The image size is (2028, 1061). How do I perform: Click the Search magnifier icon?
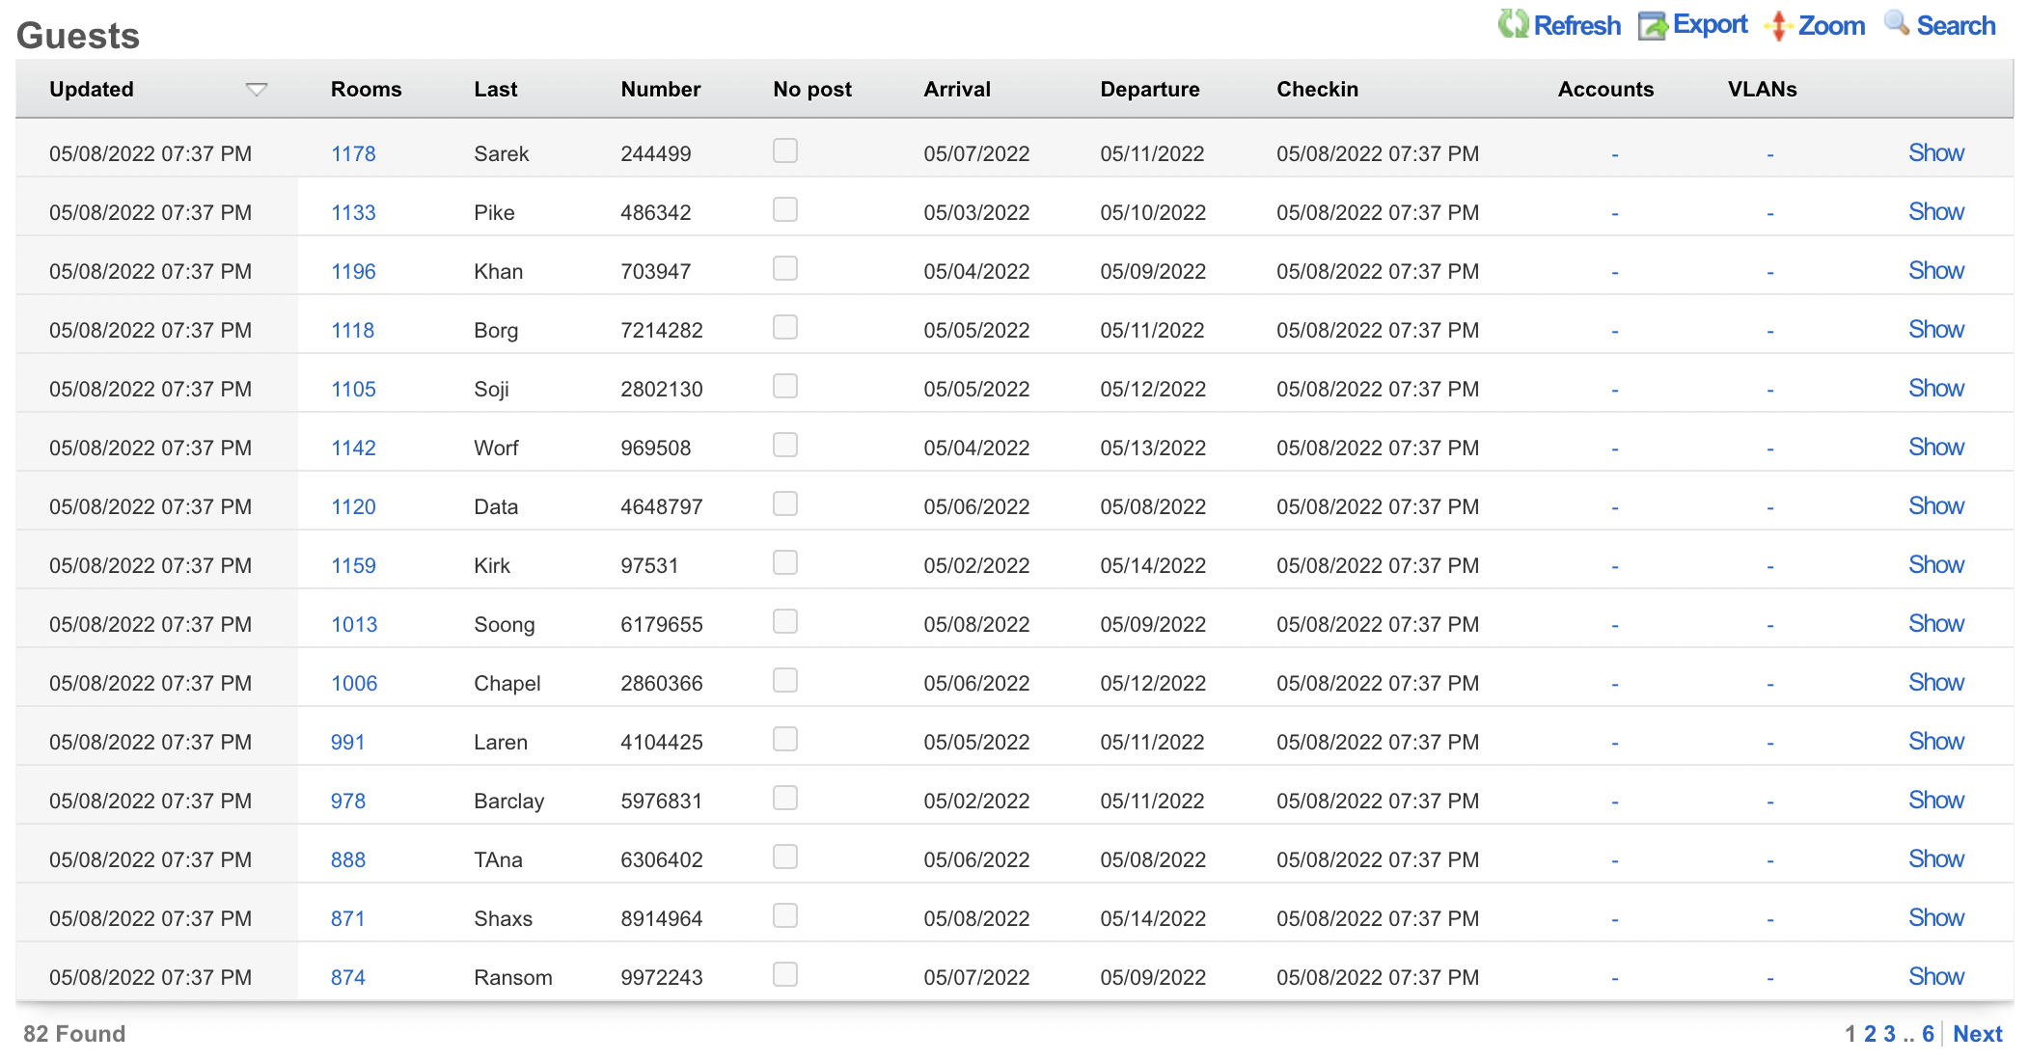[1897, 23]
